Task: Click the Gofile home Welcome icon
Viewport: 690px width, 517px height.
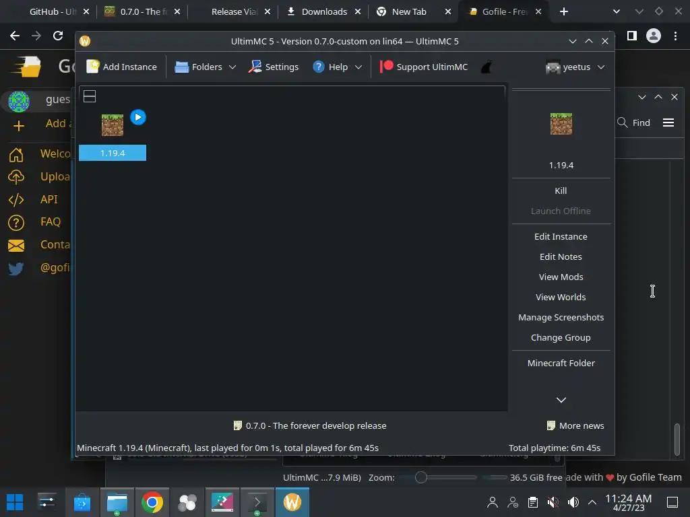Action: (x=16, y=154)
